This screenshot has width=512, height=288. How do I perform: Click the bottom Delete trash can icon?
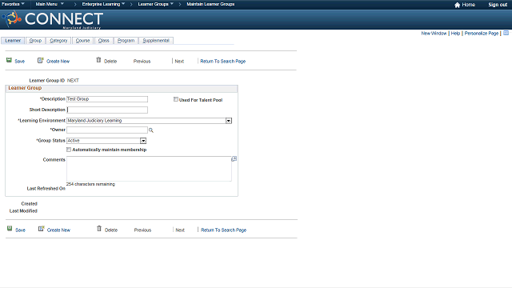click(99, 228)
